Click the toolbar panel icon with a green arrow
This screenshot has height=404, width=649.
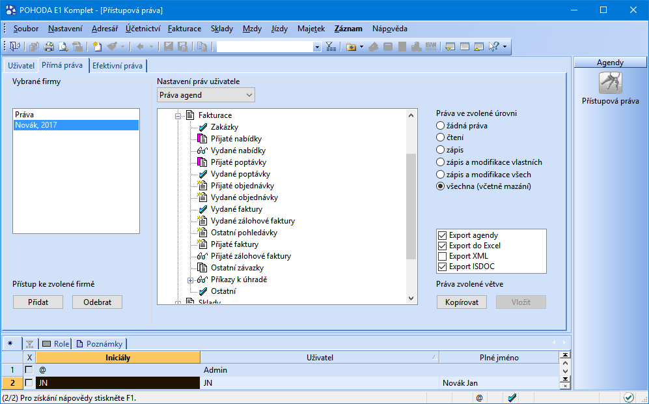(x=450, y=46)
